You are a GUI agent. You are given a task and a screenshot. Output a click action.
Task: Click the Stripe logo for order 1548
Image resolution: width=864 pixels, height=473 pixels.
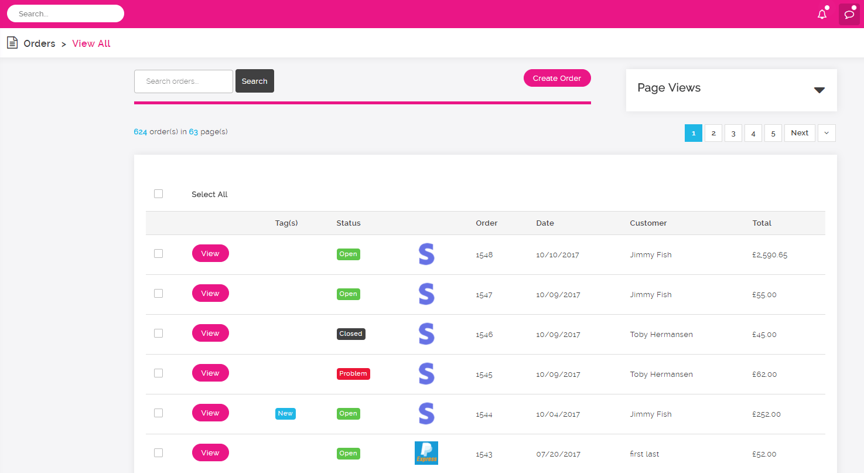click(426, 254)
